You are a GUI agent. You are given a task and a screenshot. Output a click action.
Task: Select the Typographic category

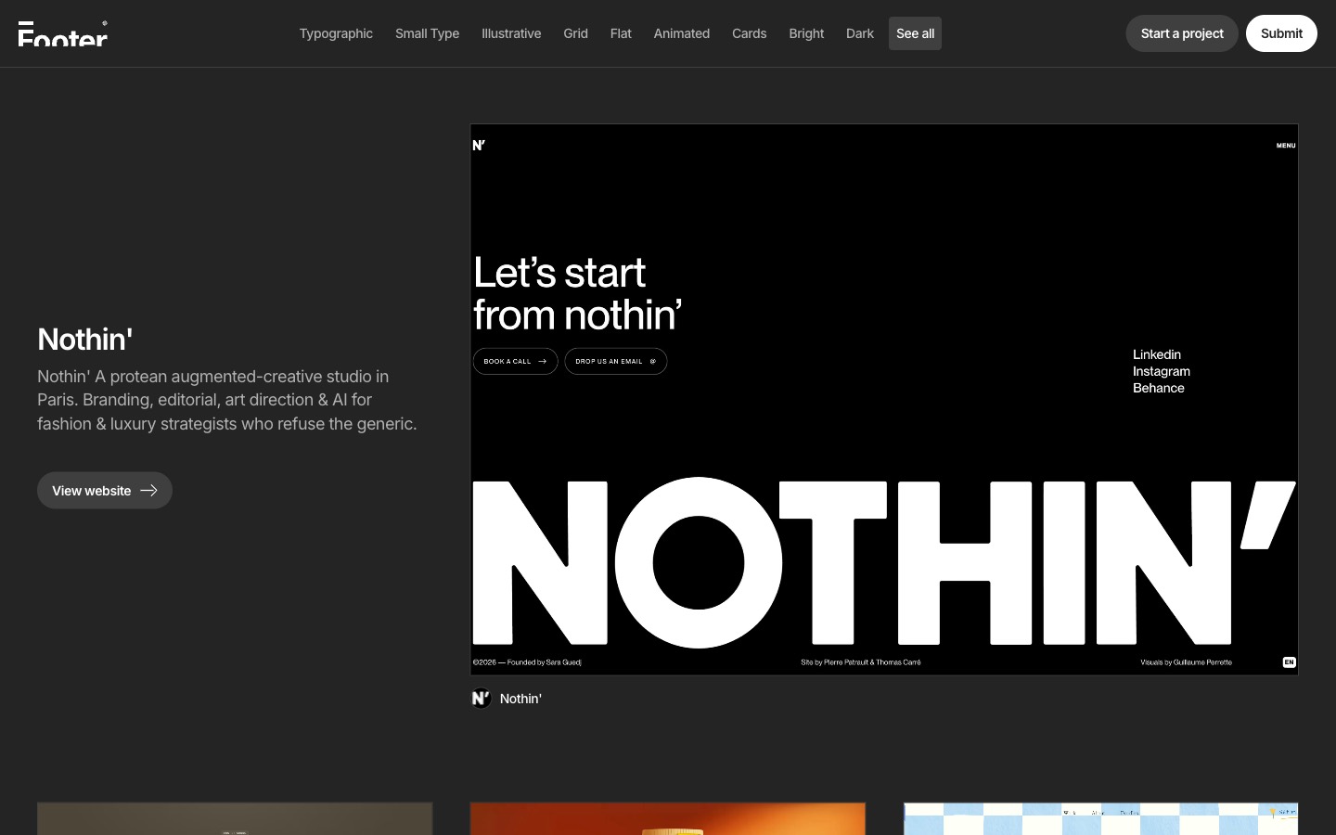[x=336, y=33]
